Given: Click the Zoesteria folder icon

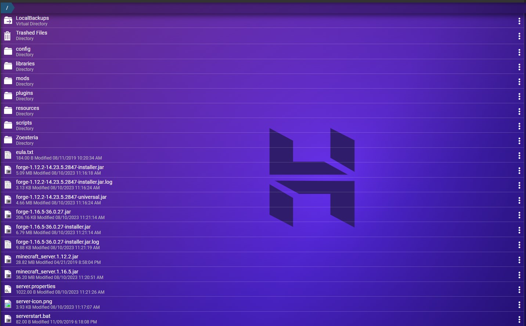Looking at the screenshot, I should point(8,140).
